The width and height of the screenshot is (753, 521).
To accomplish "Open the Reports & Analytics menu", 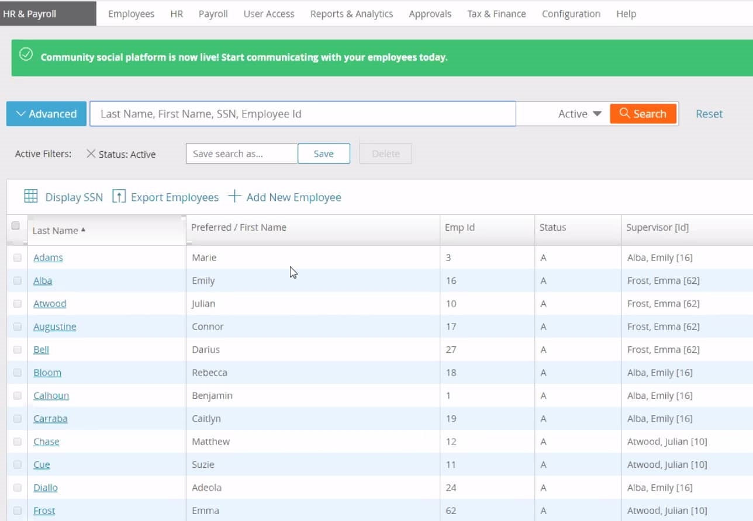I will coord(351,13).
